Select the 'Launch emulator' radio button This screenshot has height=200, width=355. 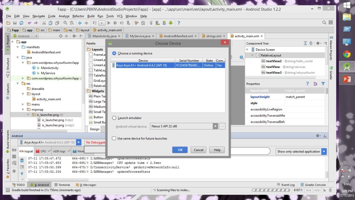point(114,118)
